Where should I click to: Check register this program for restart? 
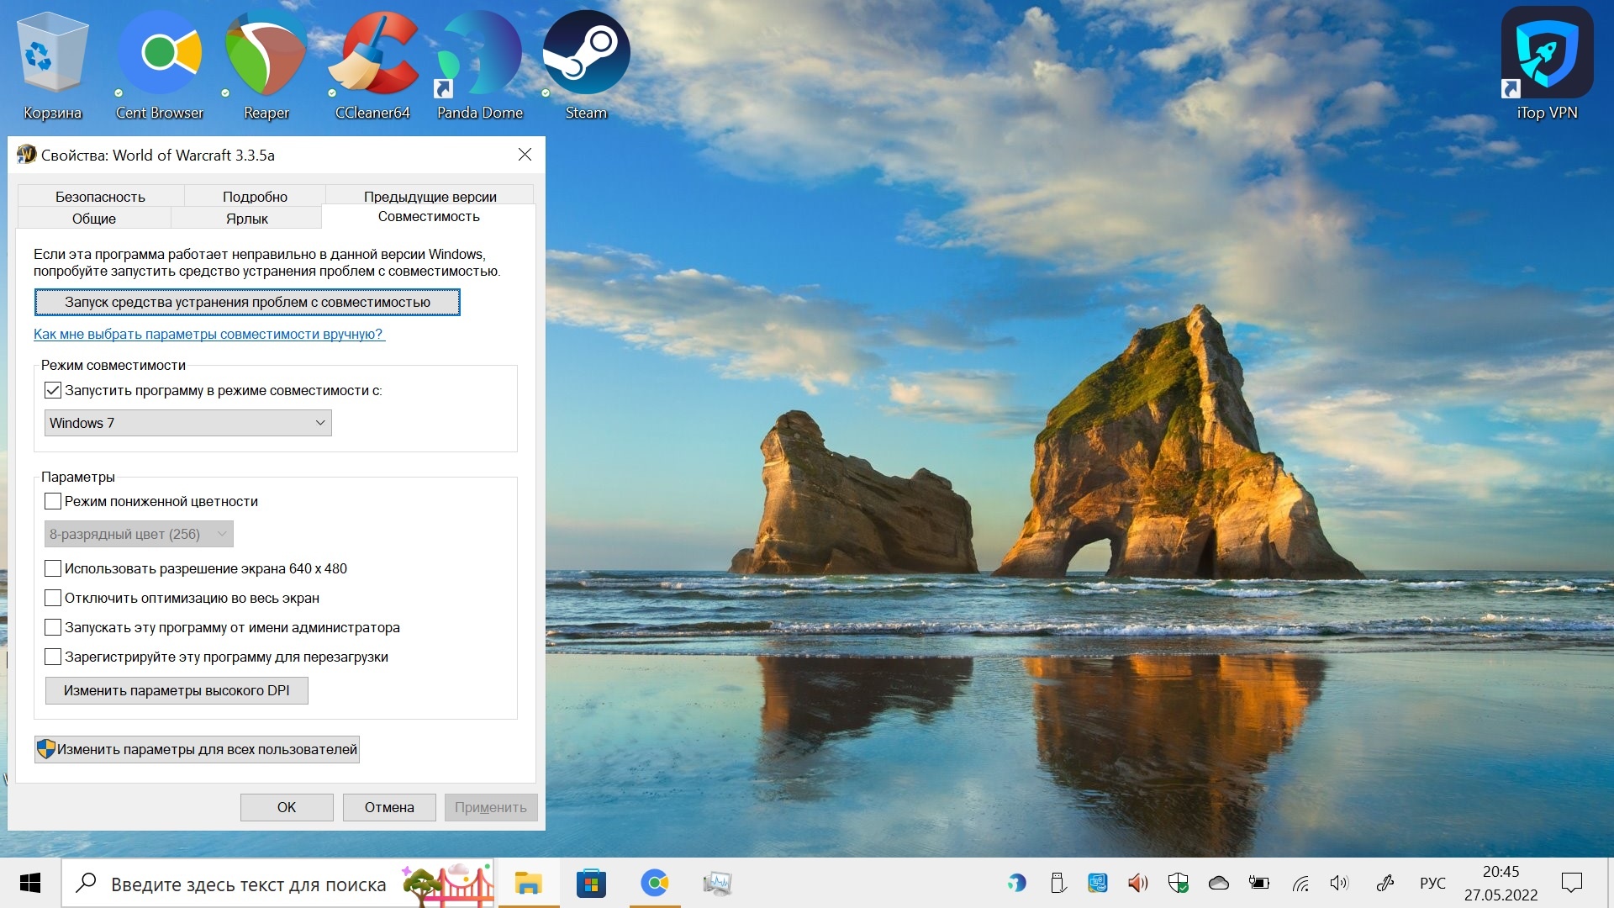coord(53,657)
